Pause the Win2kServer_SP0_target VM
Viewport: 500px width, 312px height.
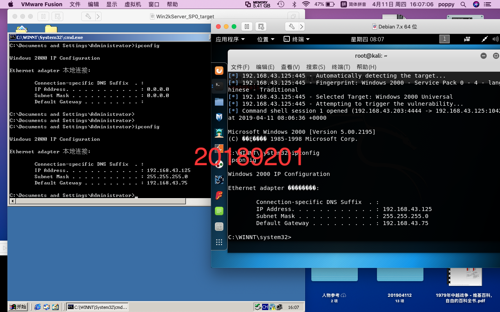[x=43, y=17]
